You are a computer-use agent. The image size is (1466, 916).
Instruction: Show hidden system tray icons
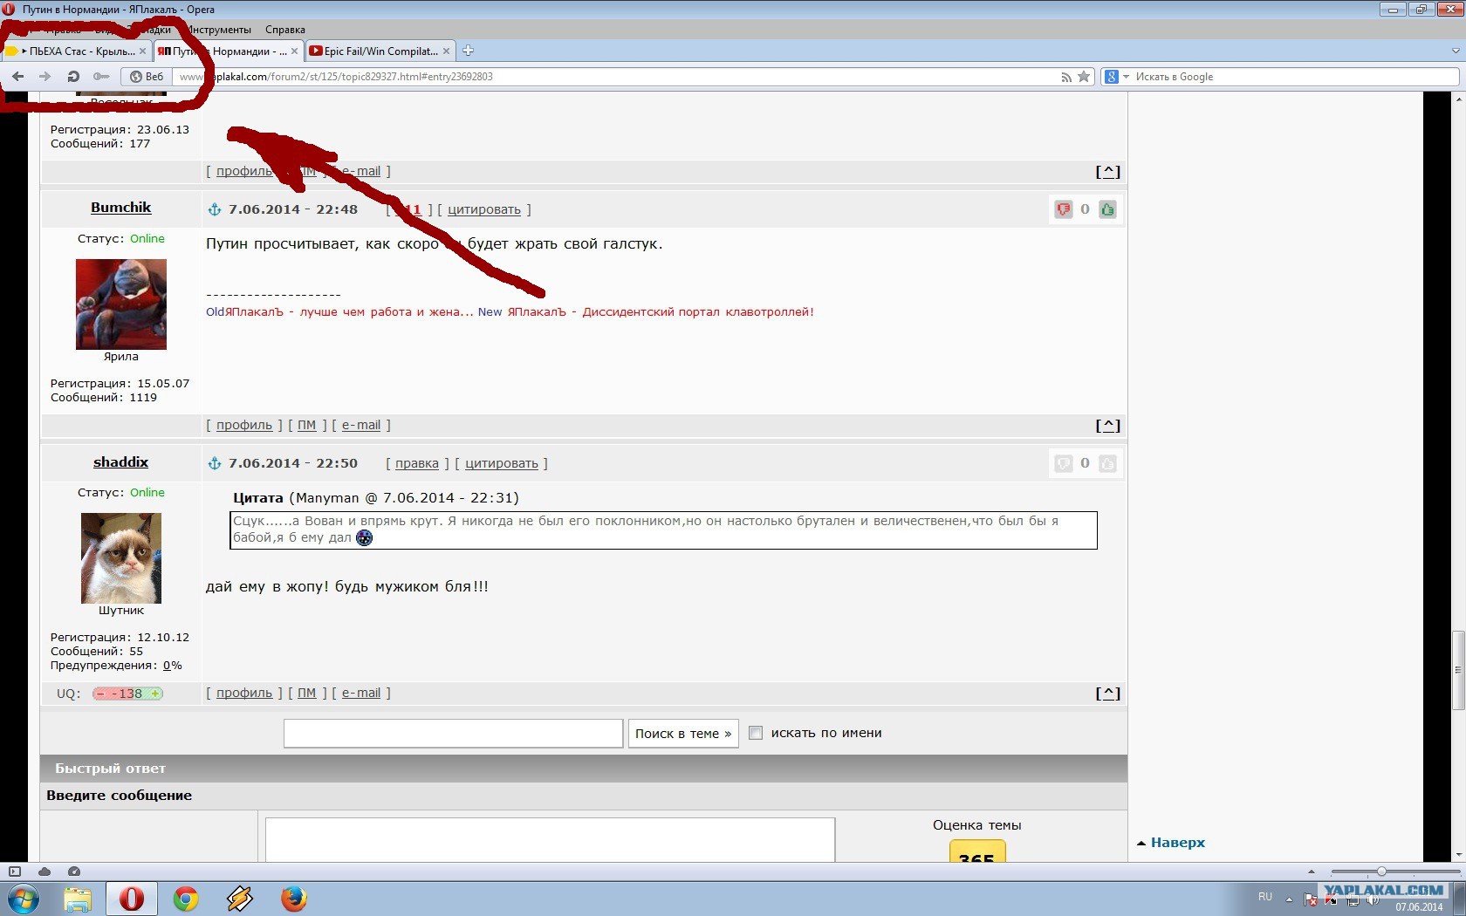point(1289,899)
